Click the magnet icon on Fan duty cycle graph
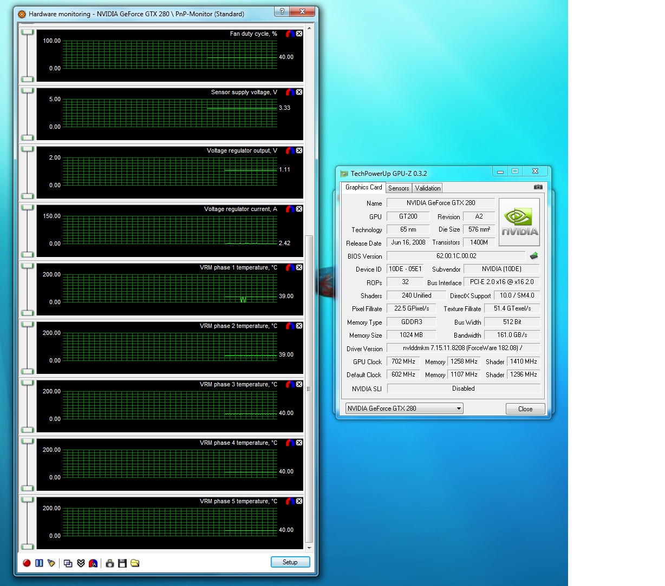This screenshot has height=586, width=665. tap(290, 34)
